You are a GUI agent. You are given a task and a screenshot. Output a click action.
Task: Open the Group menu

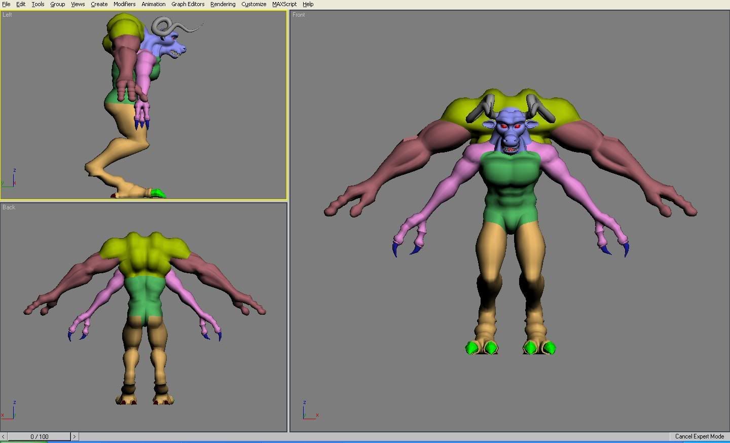(x=57, y=4)
